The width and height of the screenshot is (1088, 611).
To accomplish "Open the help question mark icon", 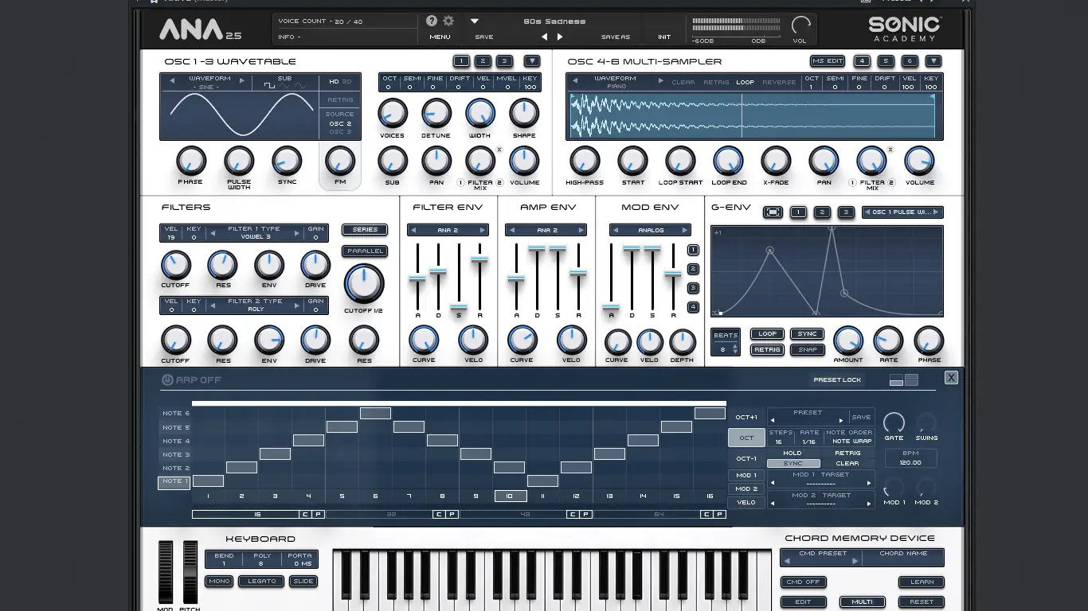I will [432, 21].
